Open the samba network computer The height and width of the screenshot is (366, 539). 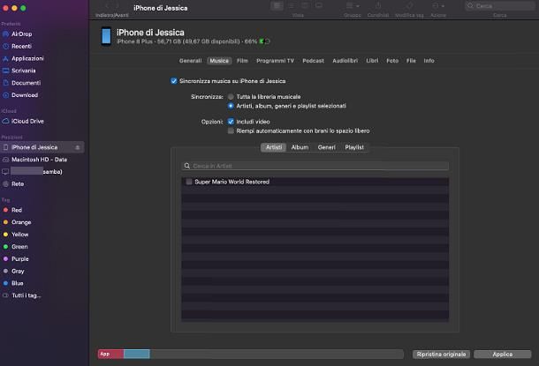pyautogui.click(x=36, y=171)
